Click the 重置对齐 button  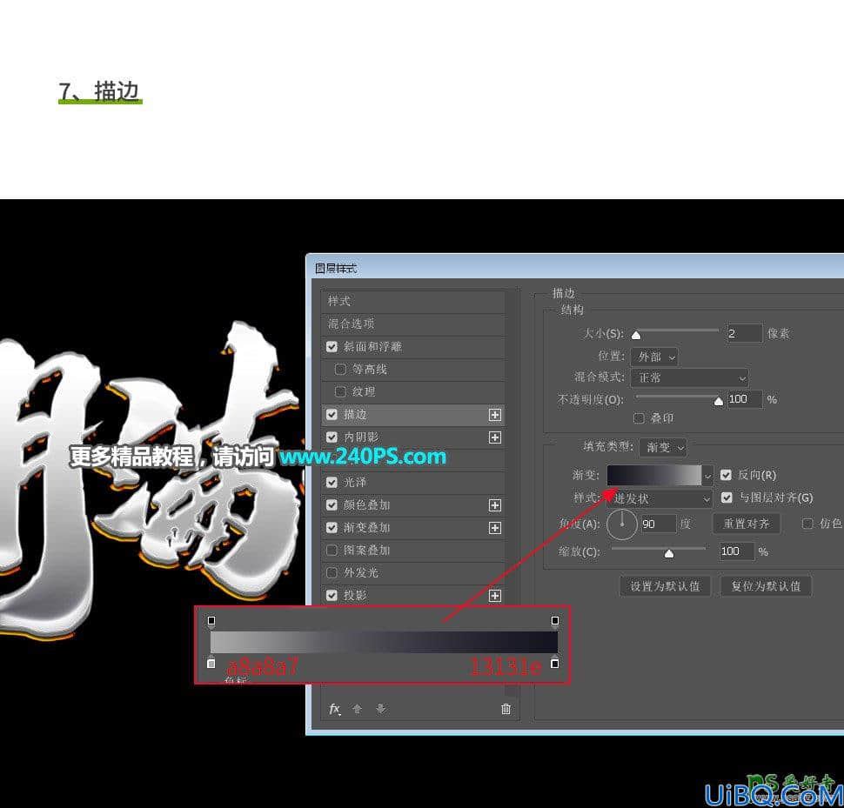click(747, 524)
